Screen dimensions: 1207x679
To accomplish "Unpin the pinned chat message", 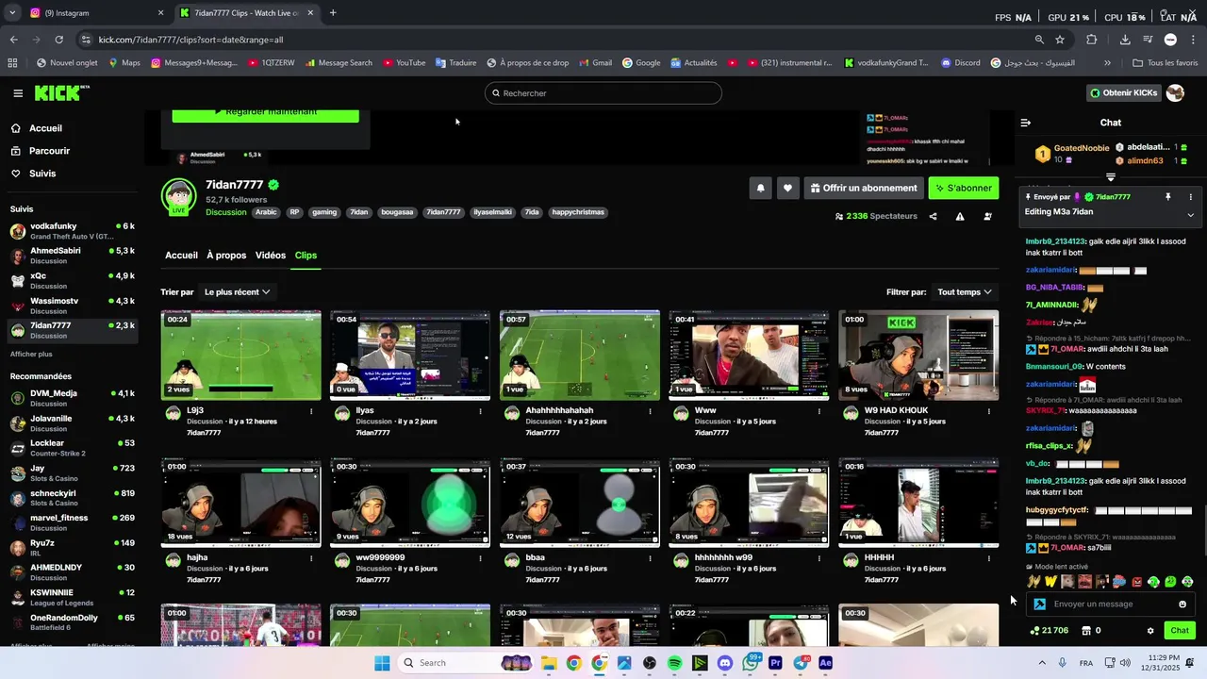I will 1167,197.
